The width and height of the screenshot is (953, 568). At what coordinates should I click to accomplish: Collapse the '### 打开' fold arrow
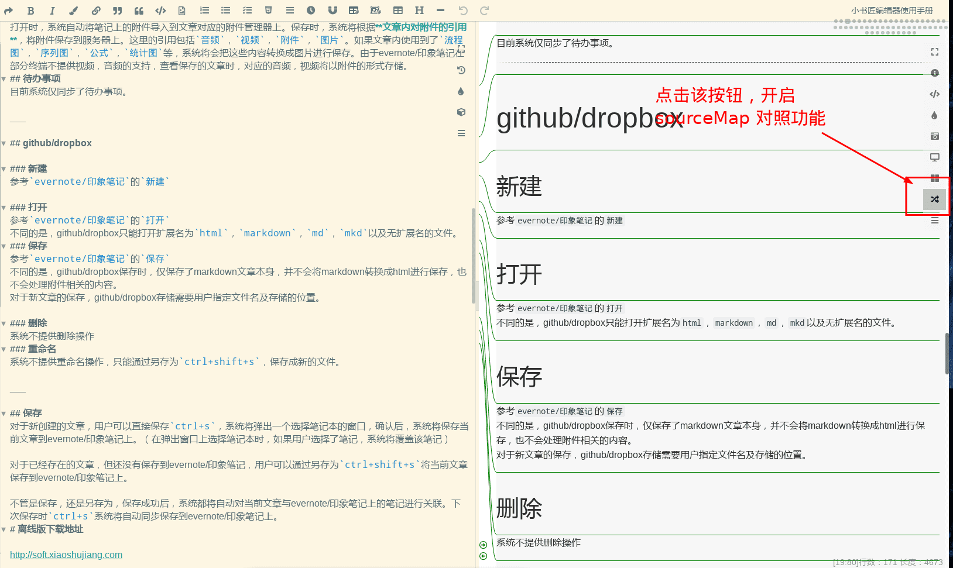4,208
